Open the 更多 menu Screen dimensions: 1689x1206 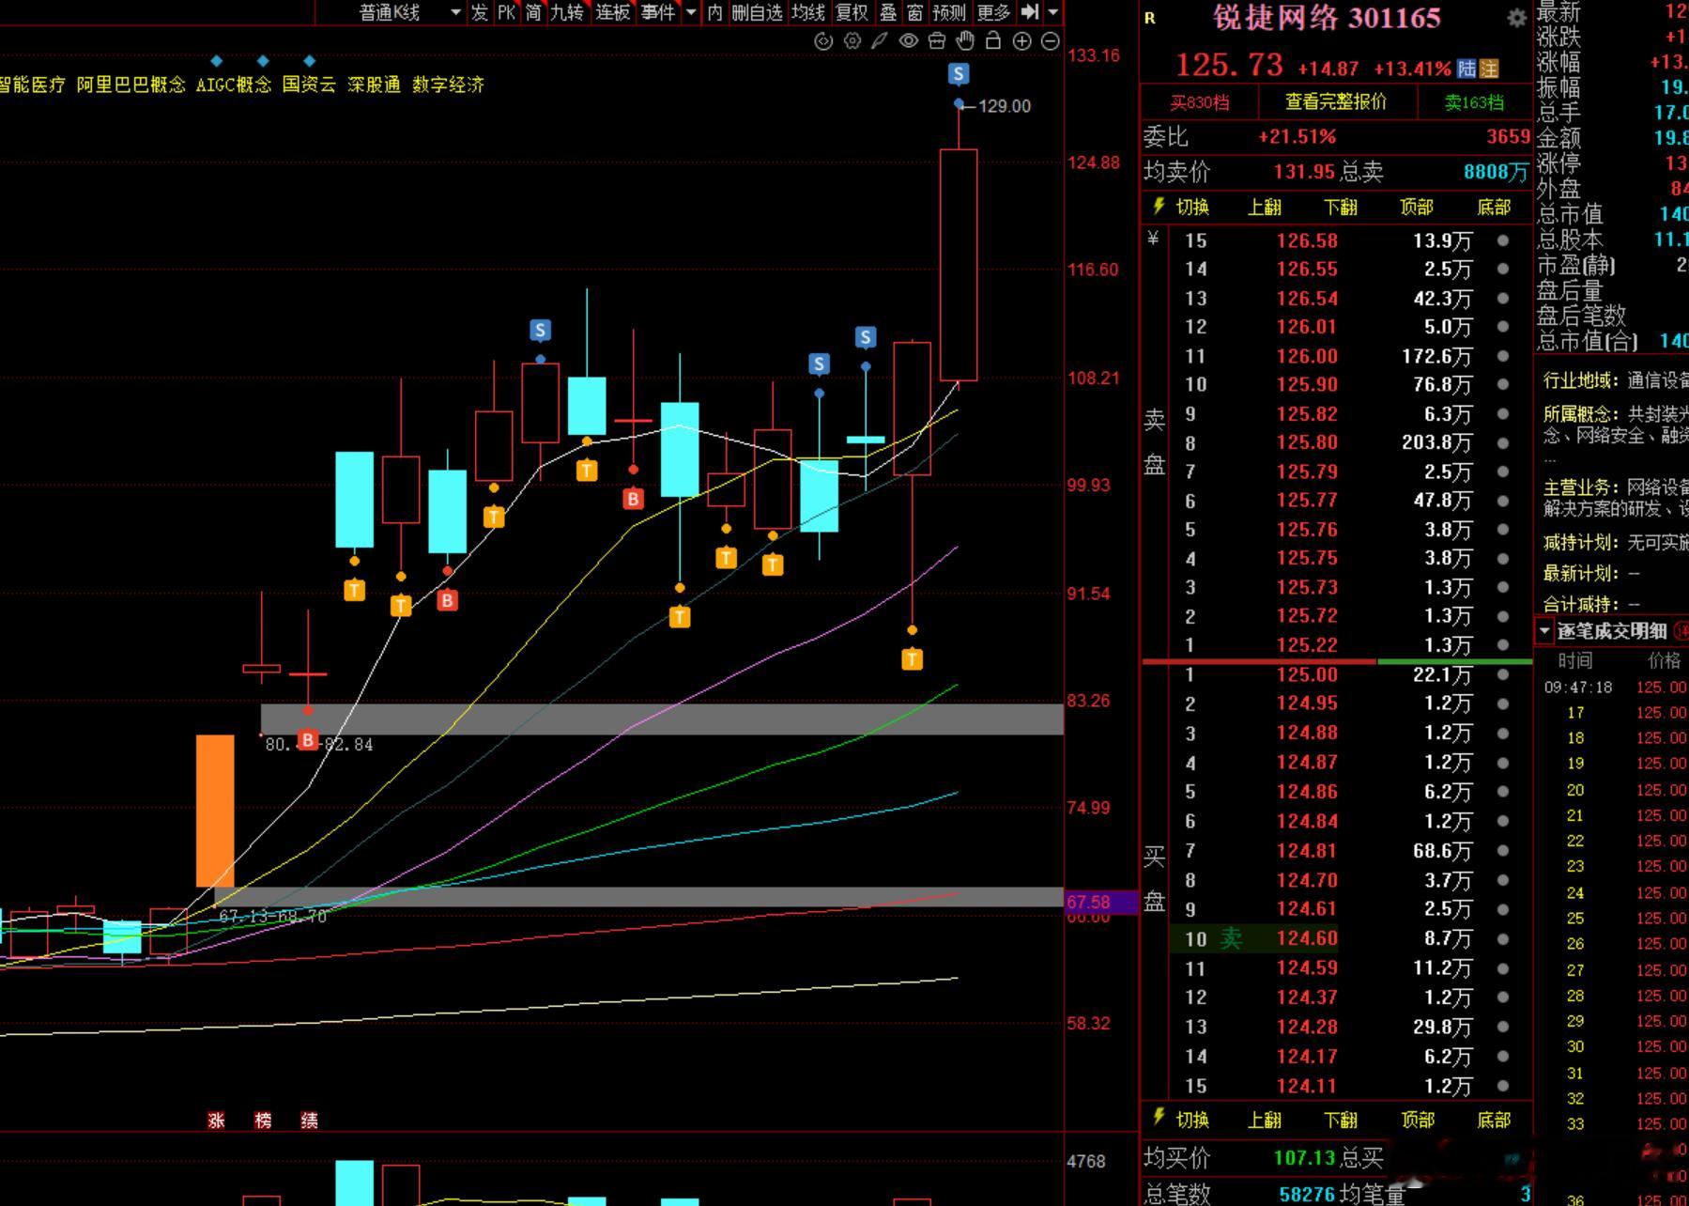pos(993,12)
